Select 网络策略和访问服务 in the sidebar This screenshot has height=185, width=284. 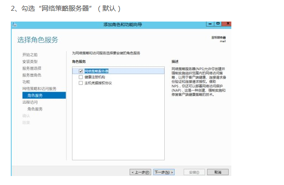click(x=40, y=88)
